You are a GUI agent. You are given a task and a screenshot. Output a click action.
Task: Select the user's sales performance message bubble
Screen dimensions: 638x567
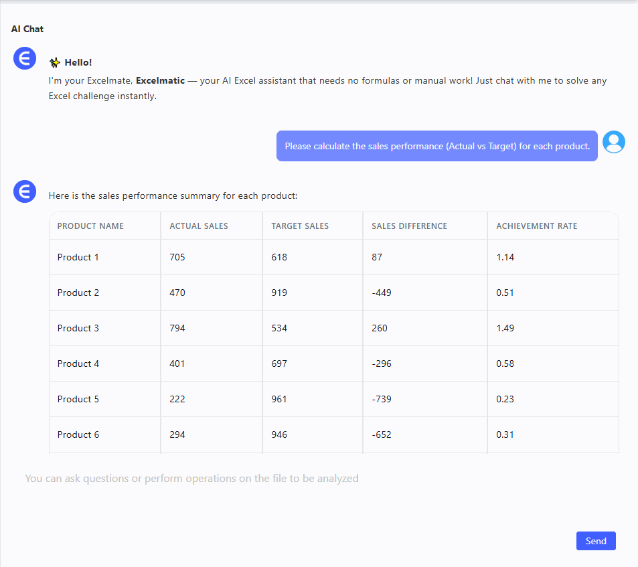[436, 146]
